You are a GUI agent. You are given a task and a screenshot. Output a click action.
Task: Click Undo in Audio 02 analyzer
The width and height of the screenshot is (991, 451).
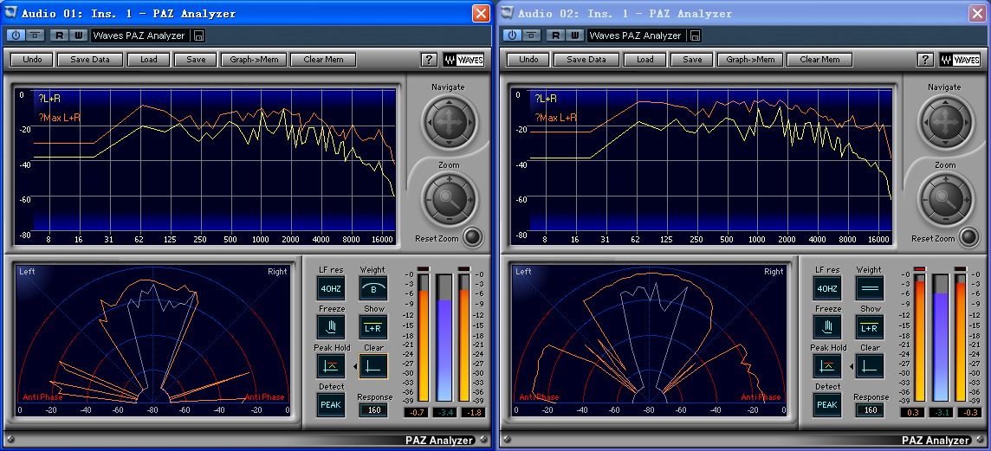pos(528,60)
